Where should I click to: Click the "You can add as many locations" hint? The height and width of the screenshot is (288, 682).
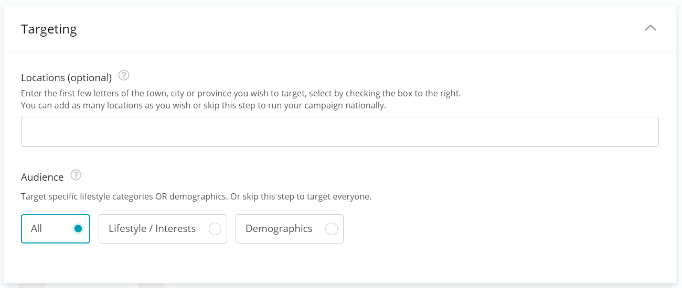203,105
